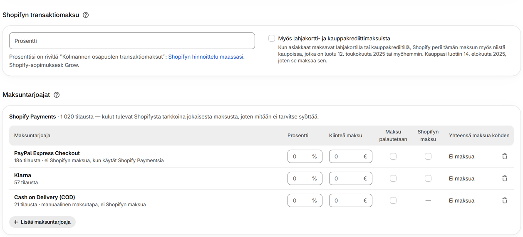
Task: Check Maksu palautetaan for PayPal Express Checkout
Action: tap(393, 156)
